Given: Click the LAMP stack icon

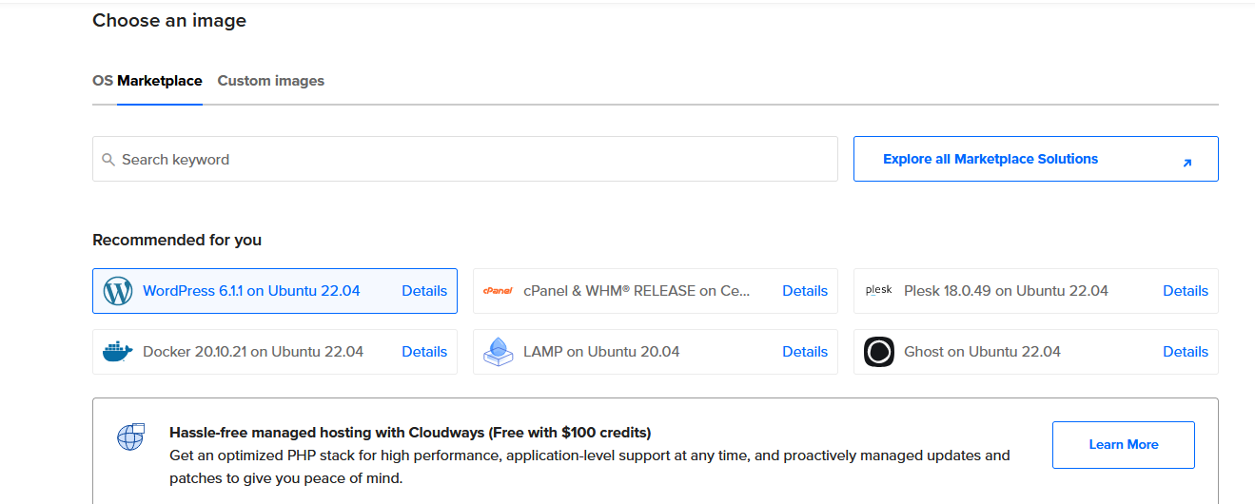Looking at the screenshot, I should 498,352.
